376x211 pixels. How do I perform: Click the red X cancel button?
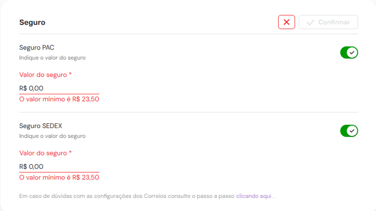pyautogui.click(x=286, y=22)
